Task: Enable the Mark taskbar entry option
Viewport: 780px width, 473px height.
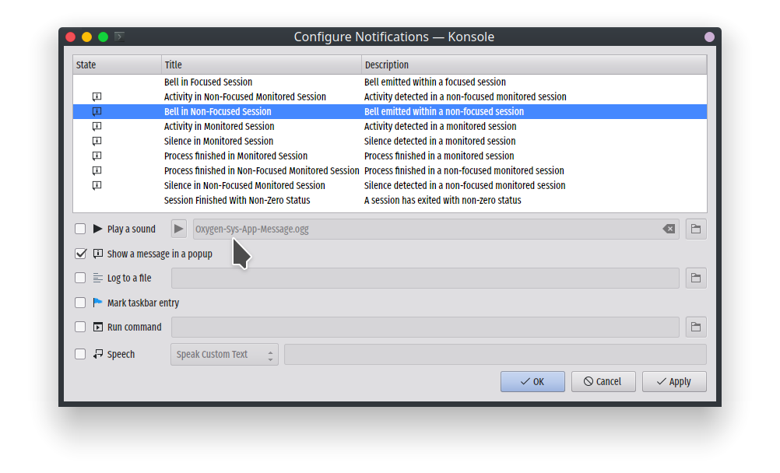Action: 80,303
